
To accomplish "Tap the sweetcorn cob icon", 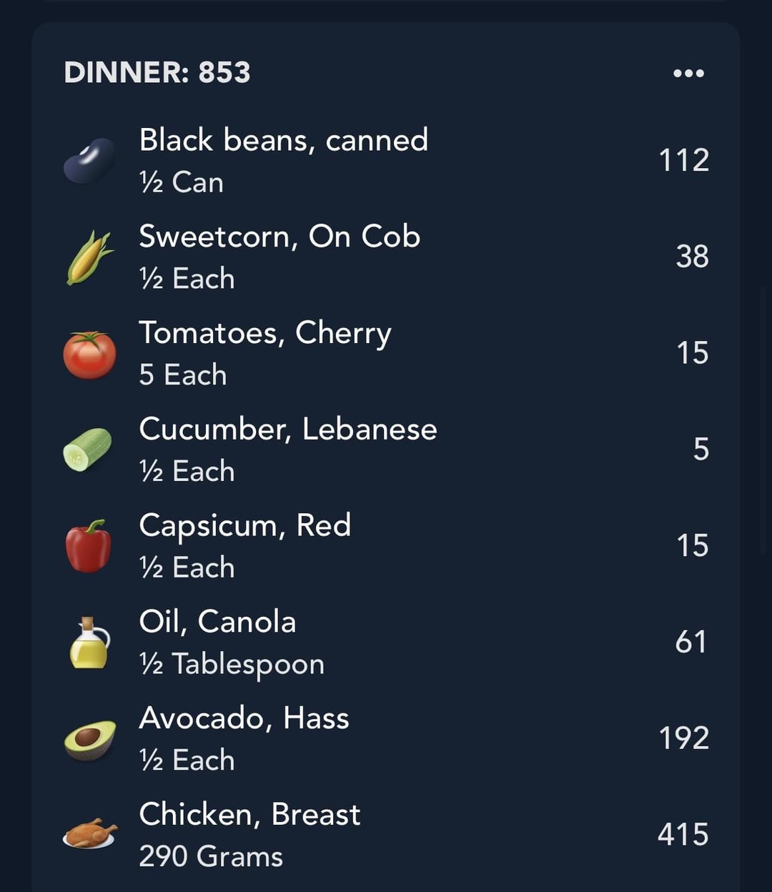I will pyautogui.click(x=89, y=257).
